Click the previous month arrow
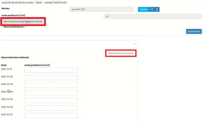 (152, 9)
